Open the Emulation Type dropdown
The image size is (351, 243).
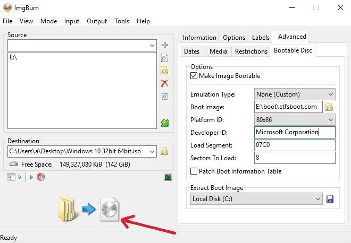click(295, 94)
